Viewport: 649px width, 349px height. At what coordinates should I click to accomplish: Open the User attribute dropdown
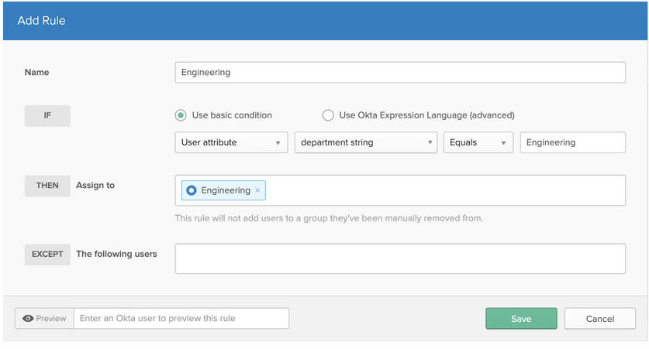point(231,142)
